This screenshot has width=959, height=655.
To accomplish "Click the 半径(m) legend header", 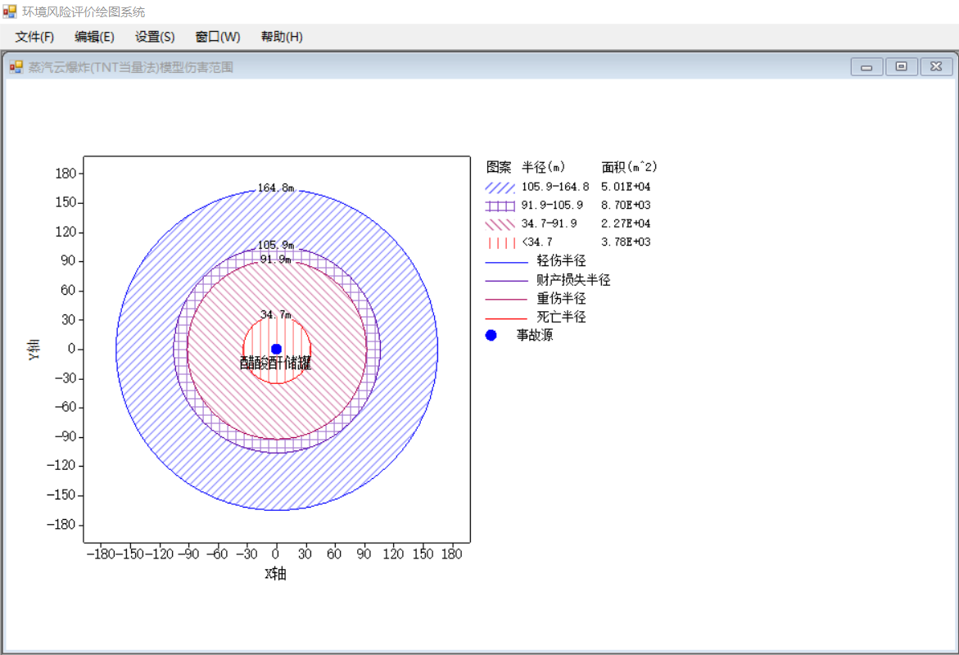I will 544,167.
